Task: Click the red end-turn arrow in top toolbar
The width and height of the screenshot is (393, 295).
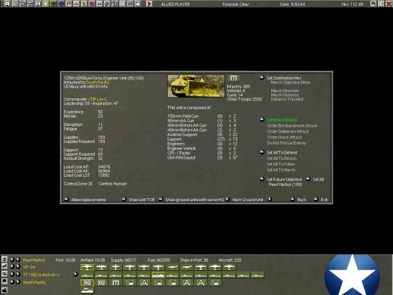Action: point(149,4)
